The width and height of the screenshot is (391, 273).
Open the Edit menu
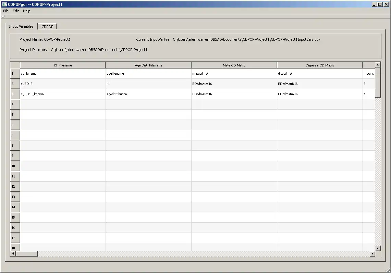click(x=16, y=11)
